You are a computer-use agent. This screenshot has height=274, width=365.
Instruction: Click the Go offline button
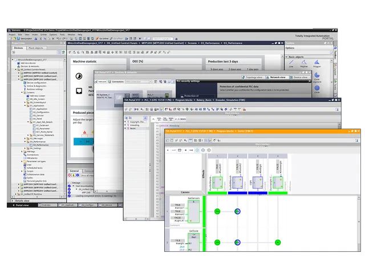tap(116, 38)
